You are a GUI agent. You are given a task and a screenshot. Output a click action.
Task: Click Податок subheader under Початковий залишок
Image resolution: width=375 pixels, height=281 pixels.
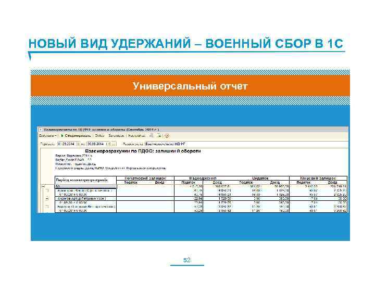coord(131,182)
